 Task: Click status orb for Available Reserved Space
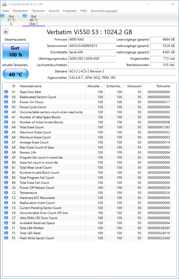[6, 223]
